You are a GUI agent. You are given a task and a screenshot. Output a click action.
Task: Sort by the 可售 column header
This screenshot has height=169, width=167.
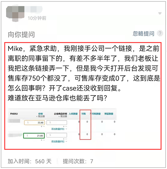(83, 114)
